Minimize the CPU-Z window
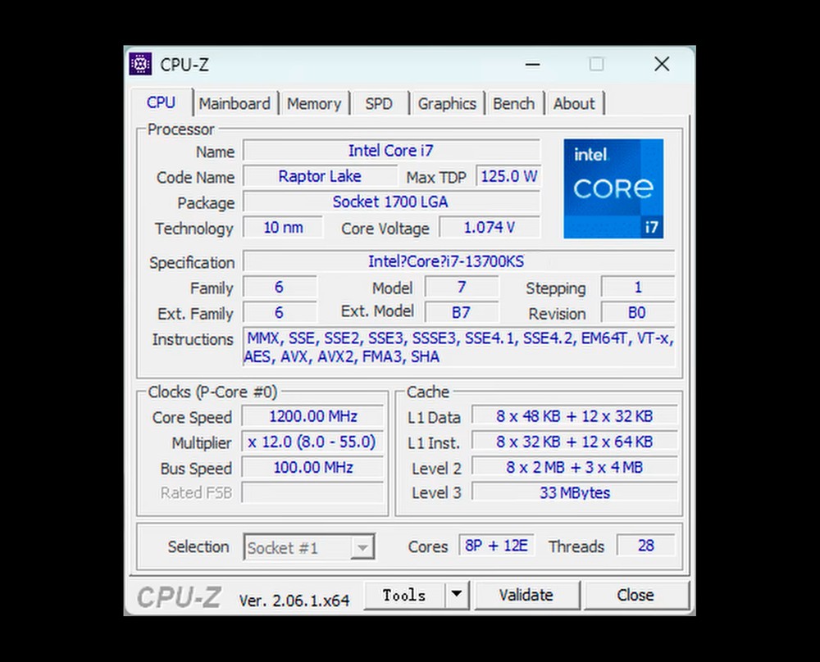 point(532,64)
